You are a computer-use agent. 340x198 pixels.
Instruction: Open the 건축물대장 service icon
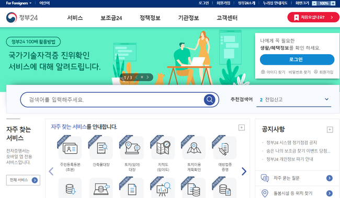[x=101, y=148]
